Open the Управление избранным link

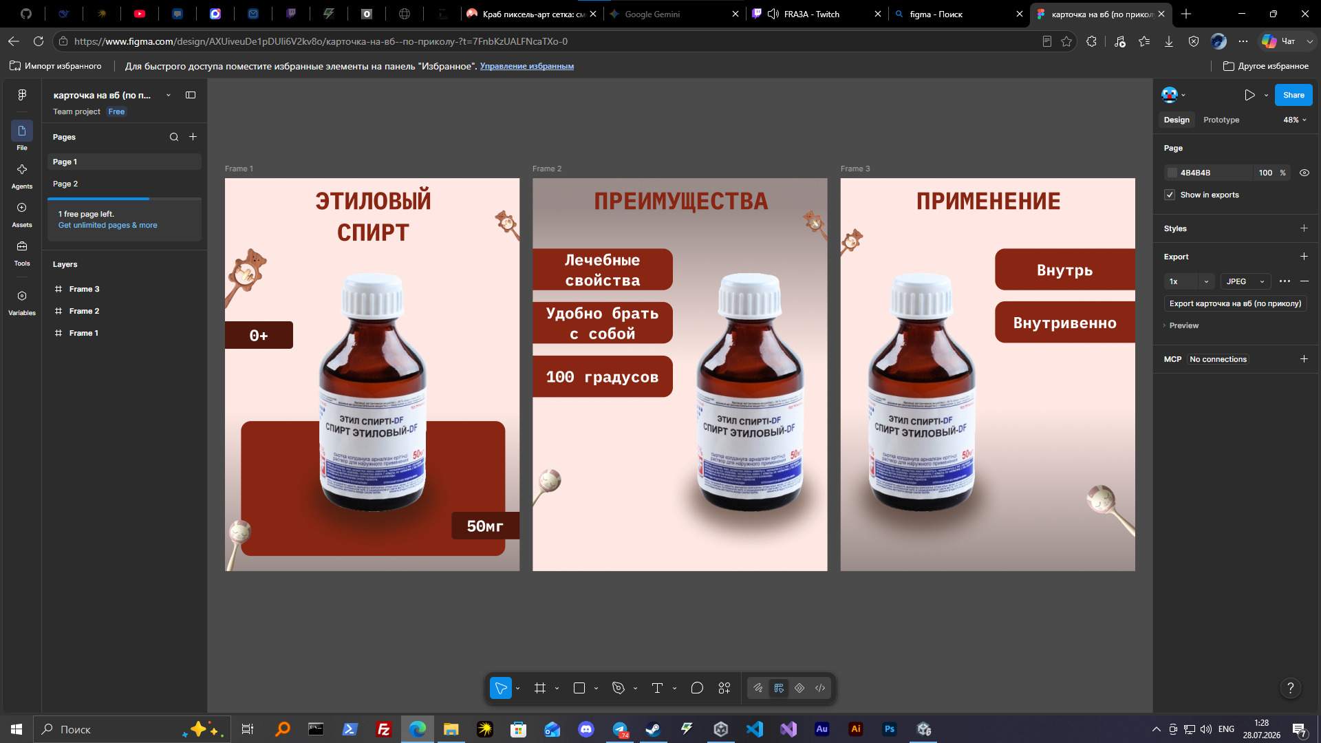(x=526, y=66)
